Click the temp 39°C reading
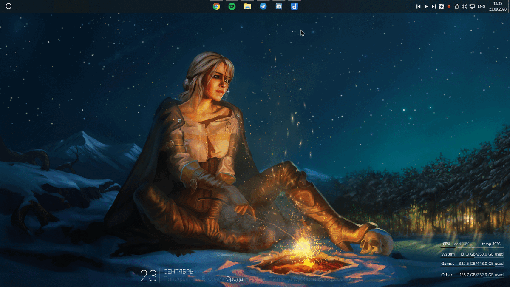Viewport: 510px width, 287px height. click(491, 244)
